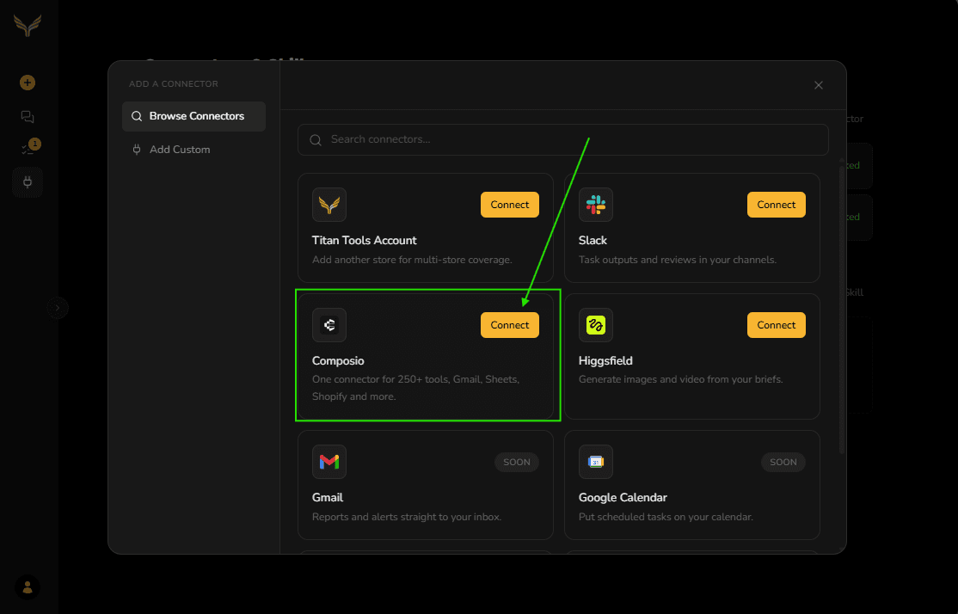
Task: Click 'Reports and alerts straight to your inbox'
Action: pos(407,517)
